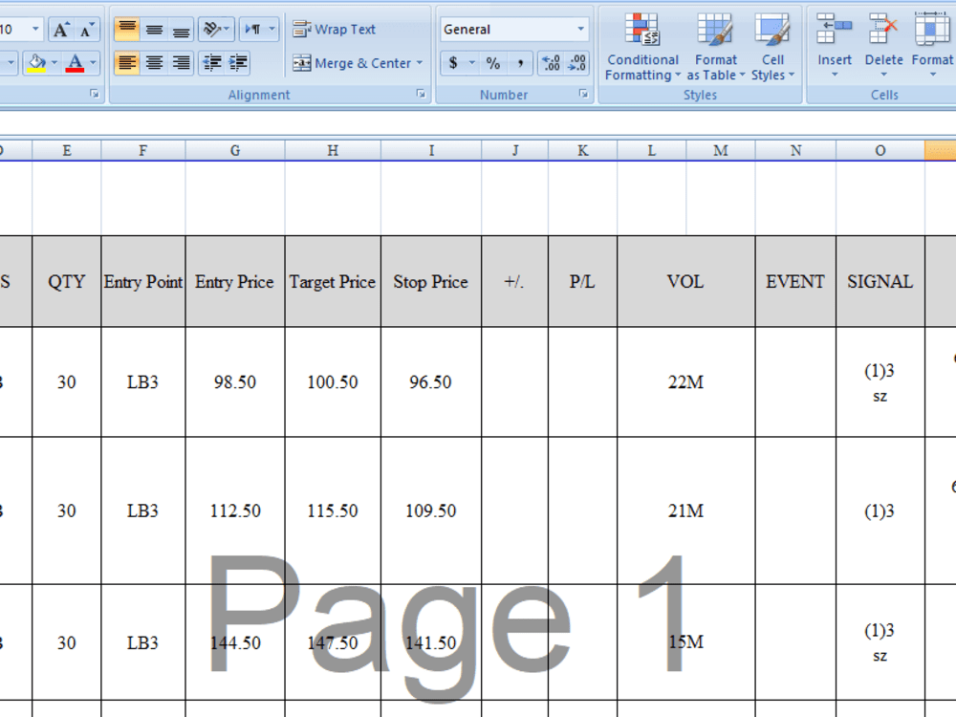Expand the Font Color dropdown arrow
The image size is (956, 717).
(x=93, y=63)
